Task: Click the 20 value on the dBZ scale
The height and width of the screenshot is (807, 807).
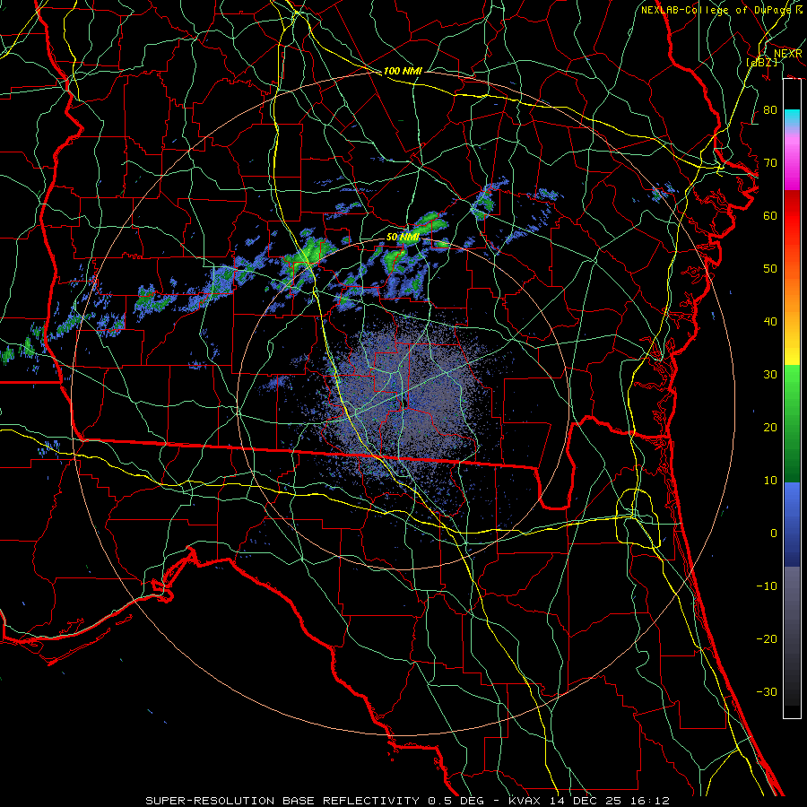Action: pyautogui.click(x=770, y=428)
